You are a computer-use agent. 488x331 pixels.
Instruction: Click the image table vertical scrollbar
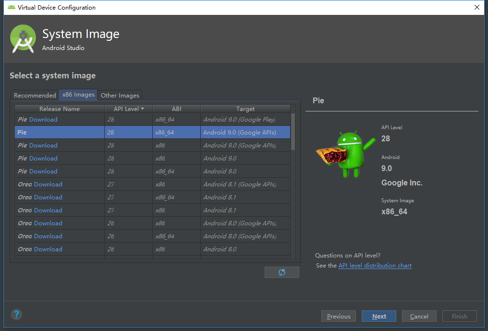point(293,132)
